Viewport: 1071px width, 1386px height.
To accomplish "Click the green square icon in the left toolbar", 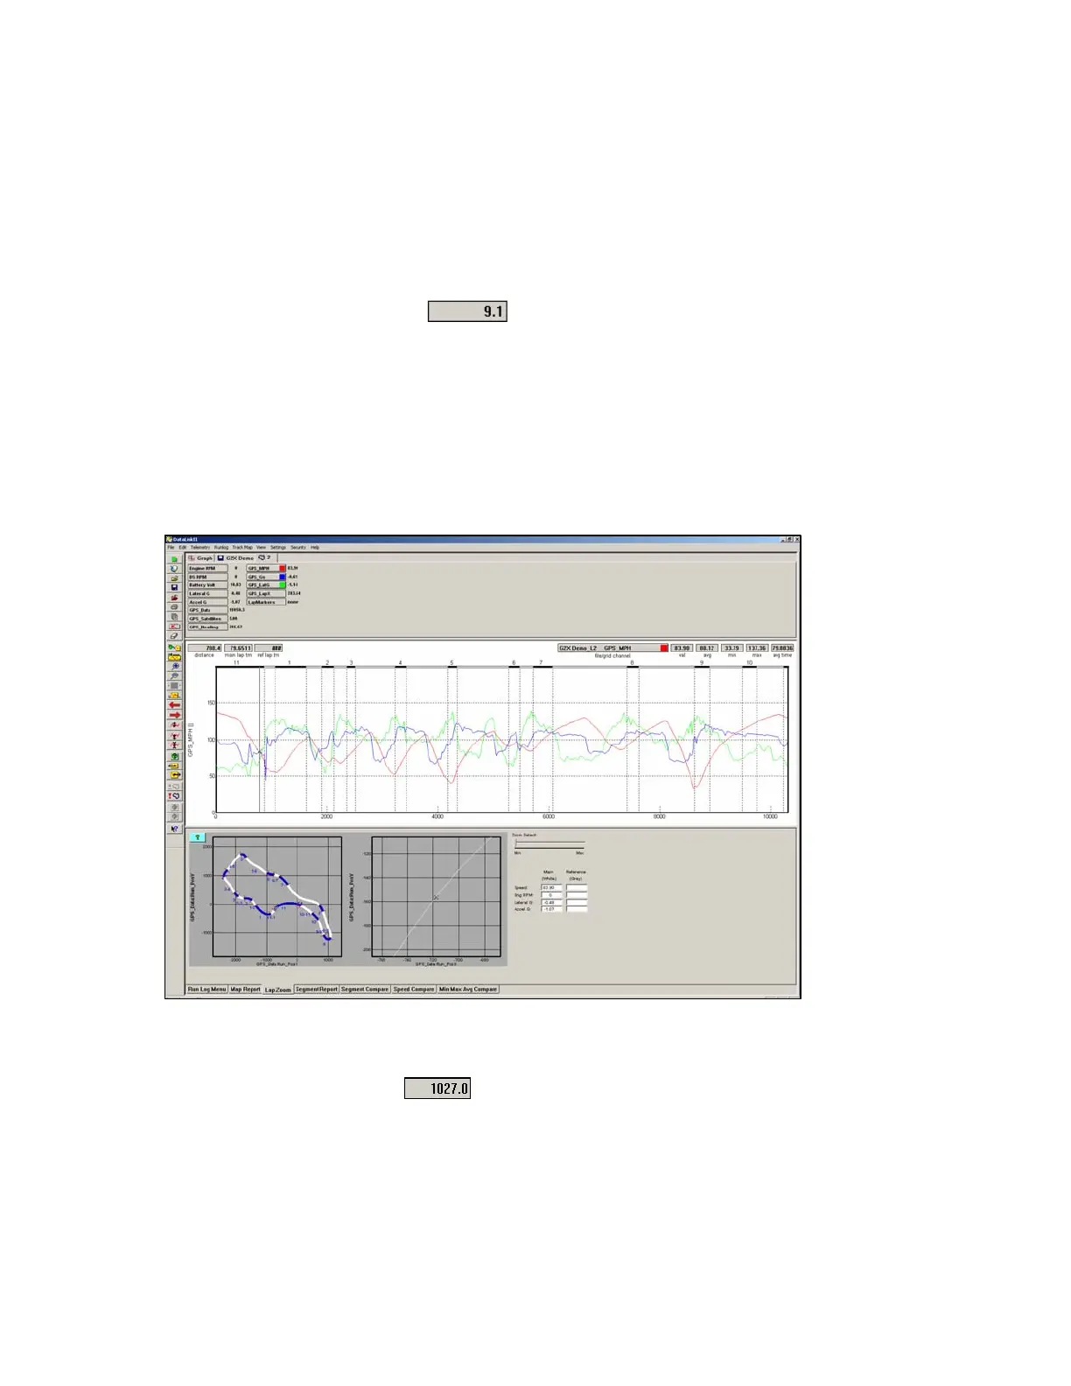I will click(x=174, y=559).
